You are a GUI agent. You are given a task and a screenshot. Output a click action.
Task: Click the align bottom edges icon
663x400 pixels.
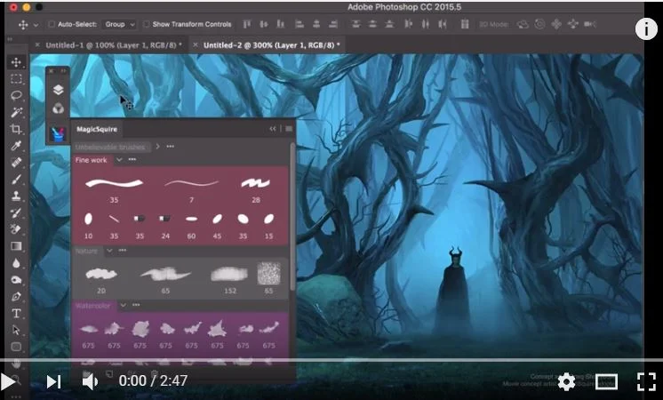[x=280, y=24]
